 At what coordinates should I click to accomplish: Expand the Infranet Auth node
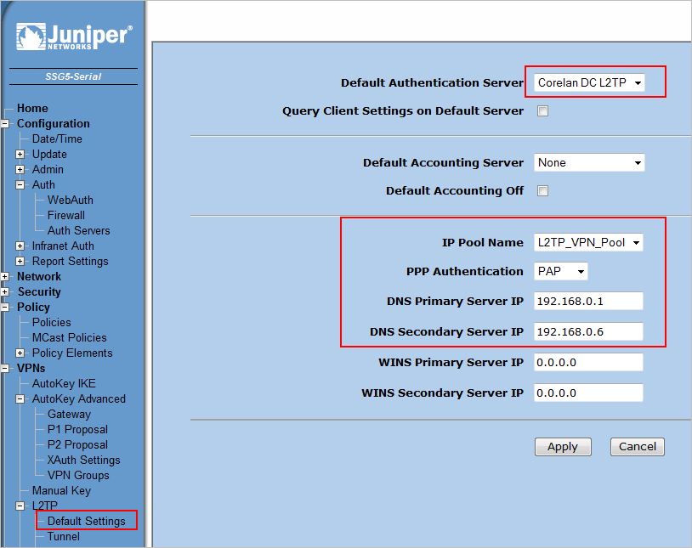coord(20,246)
